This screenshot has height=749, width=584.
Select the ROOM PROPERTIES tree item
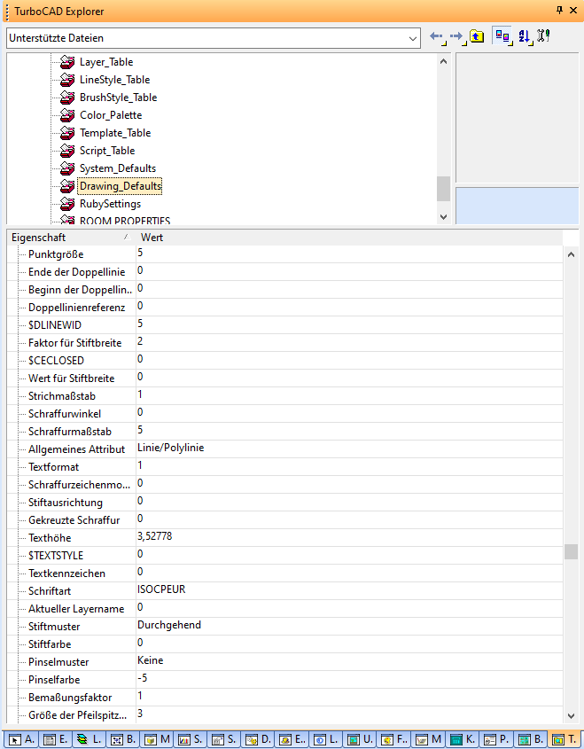[x=125, y=221]
